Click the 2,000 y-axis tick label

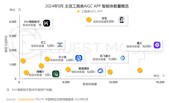[13, 50]
